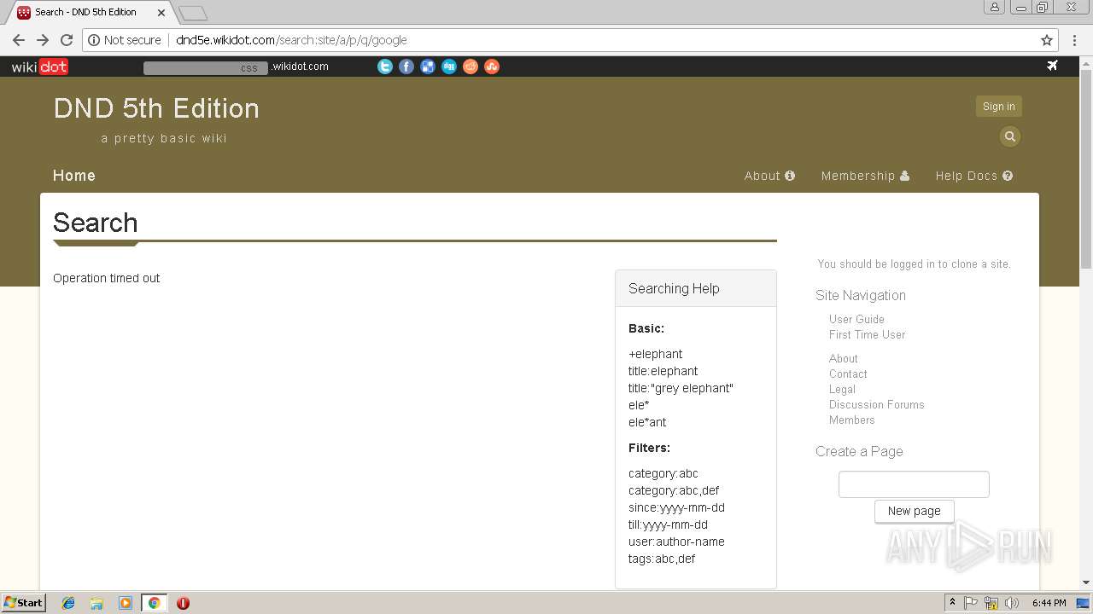The width and height of the screenshot is (1093, 614).
Task: Close the Search - DND 5th Edition tab
Action: 161,12
